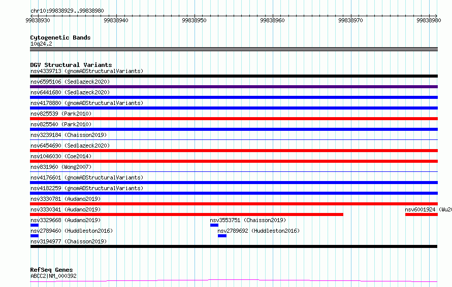The height and width of the screenshot is (287, 452).
Task: Click ruler position 99838950
Action: coord(195,20)
